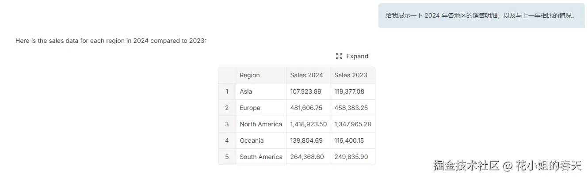Viewport: 588px width, 178px height.
Task: Click row number 1 in table
Action: coord(227,91)
